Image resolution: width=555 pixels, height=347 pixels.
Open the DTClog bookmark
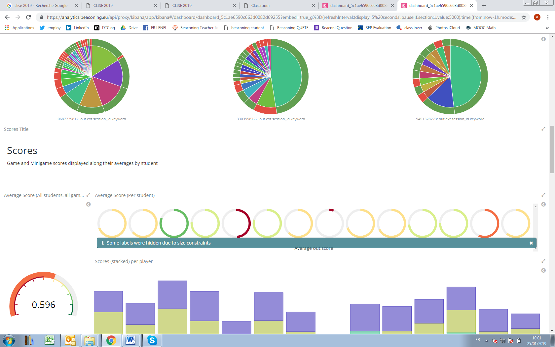pyautogui.click(x=104, y=28)
